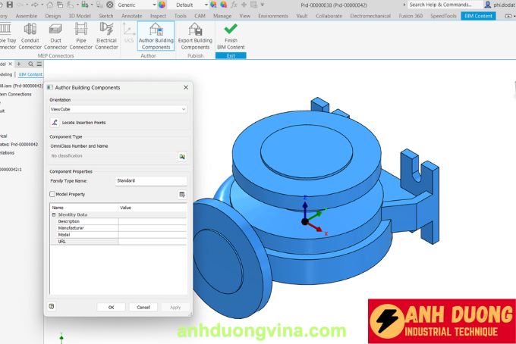Viewport: 516px width, 344px height.
Task: Click the appearance color wheel icon
Action: [162, 5]
